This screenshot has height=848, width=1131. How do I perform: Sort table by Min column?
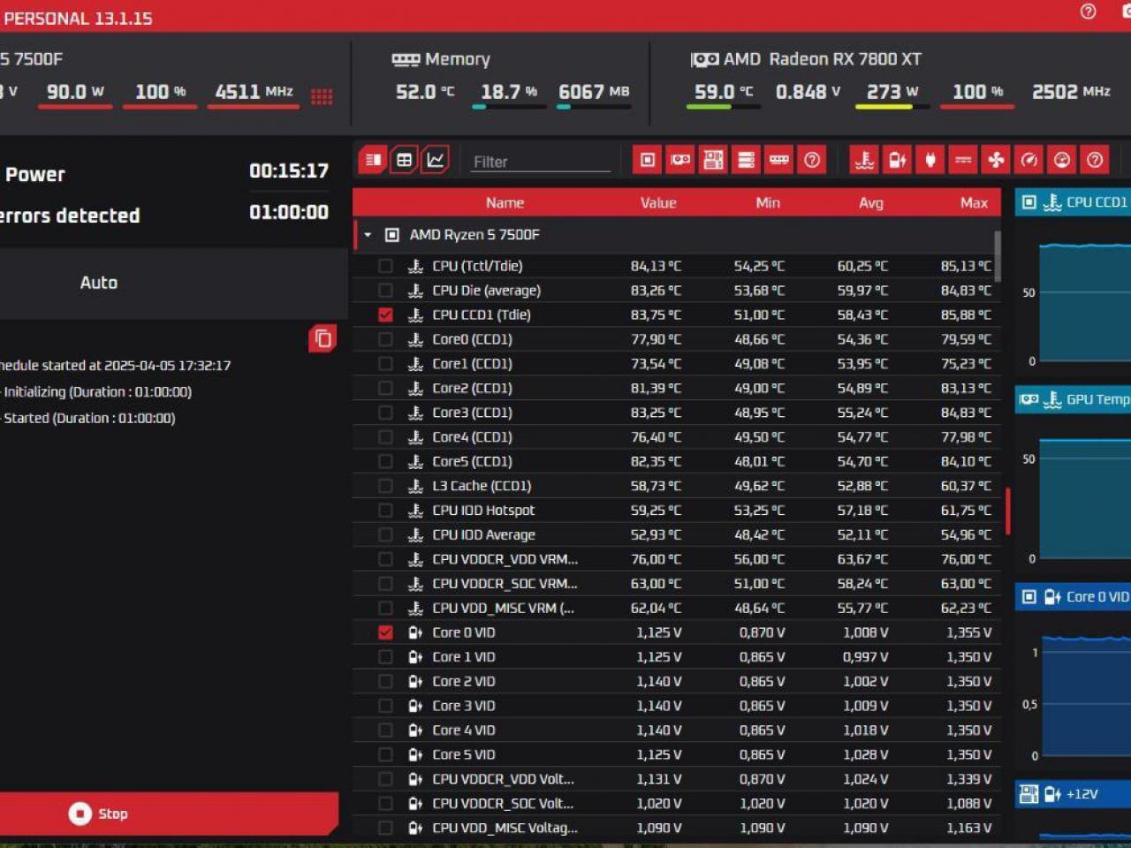(768, 202)
